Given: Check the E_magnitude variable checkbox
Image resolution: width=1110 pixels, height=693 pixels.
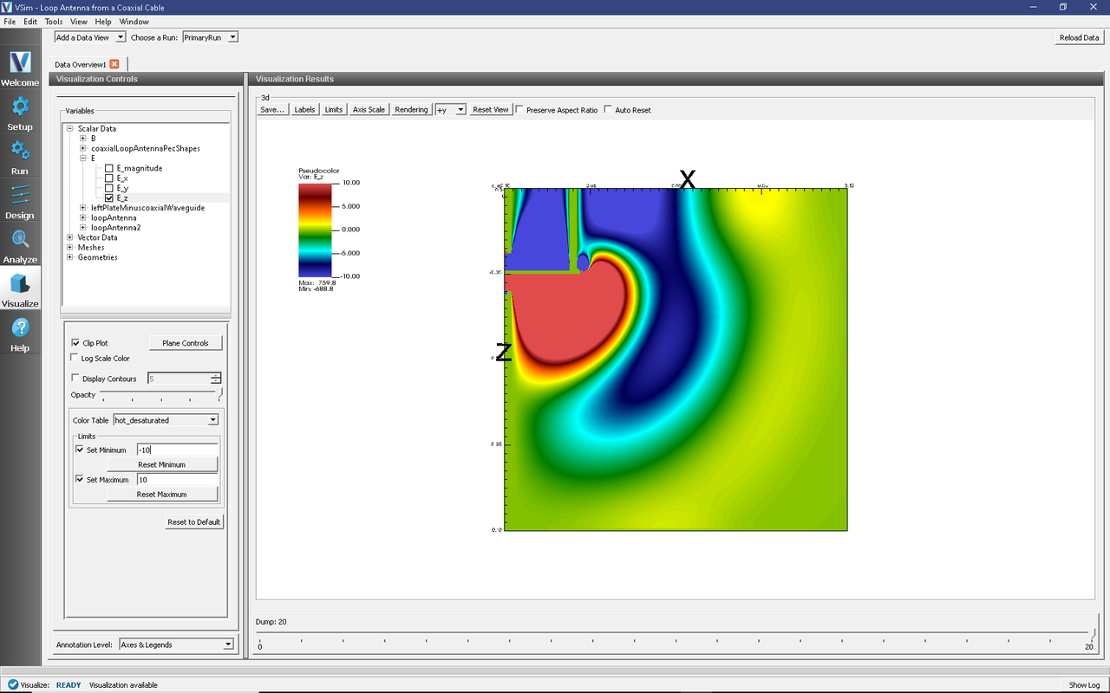Looking at the screenshot, I should pyautogui.click(x=108, y=169).
